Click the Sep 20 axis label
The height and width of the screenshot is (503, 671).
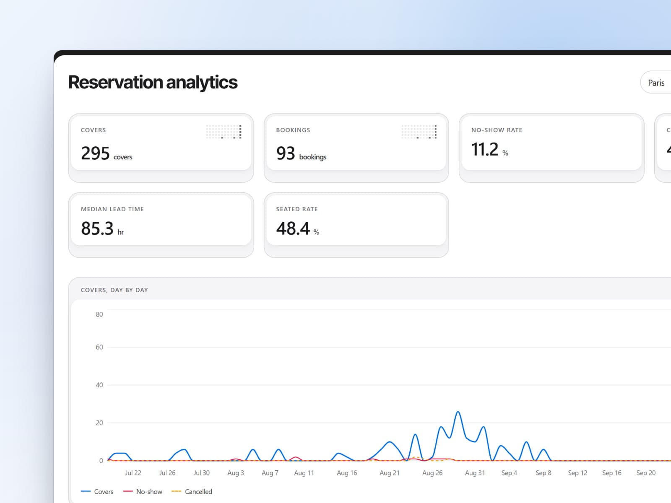(x=646, y=473)
